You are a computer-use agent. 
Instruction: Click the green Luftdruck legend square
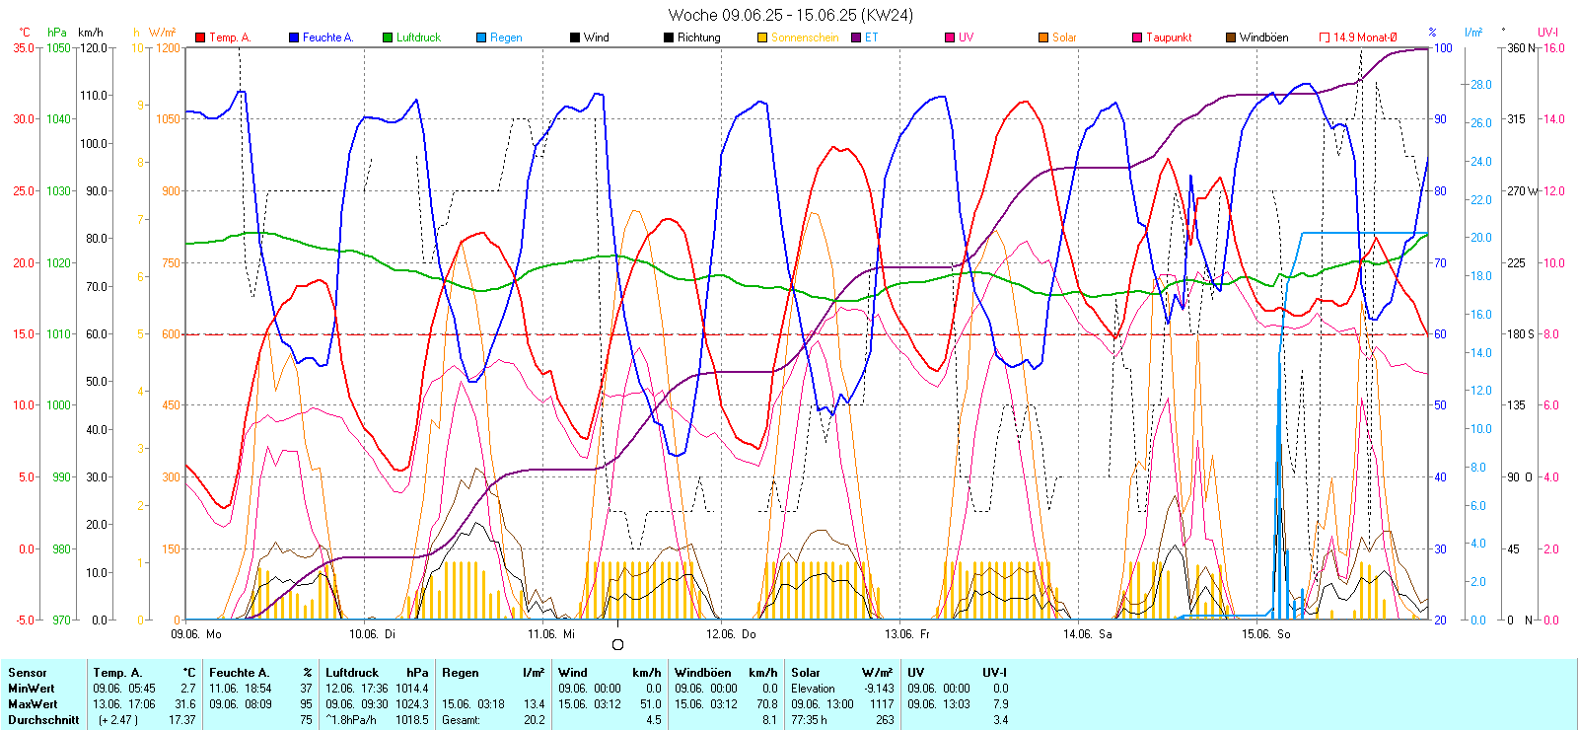click(x=388, y=37)
